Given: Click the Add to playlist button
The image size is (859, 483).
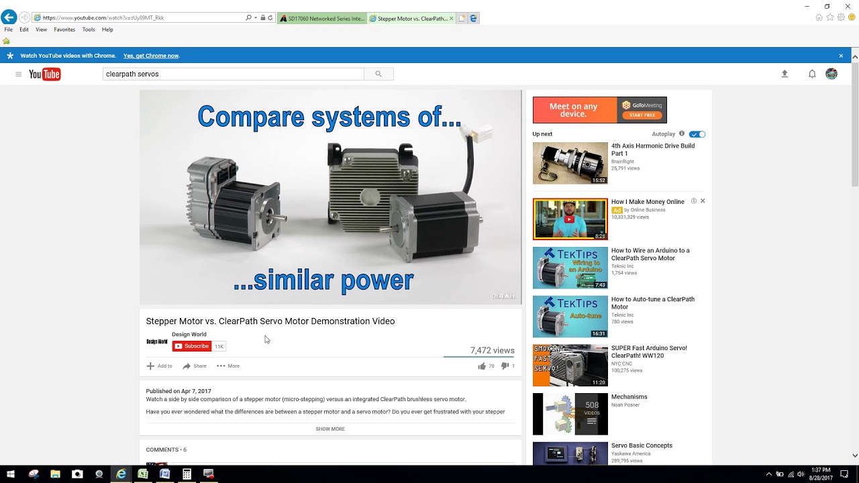Looking at the screenshot, I should coord(160,366).
